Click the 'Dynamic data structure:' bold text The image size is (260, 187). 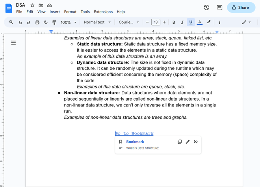pyautogui.click(x=103, y=62)
